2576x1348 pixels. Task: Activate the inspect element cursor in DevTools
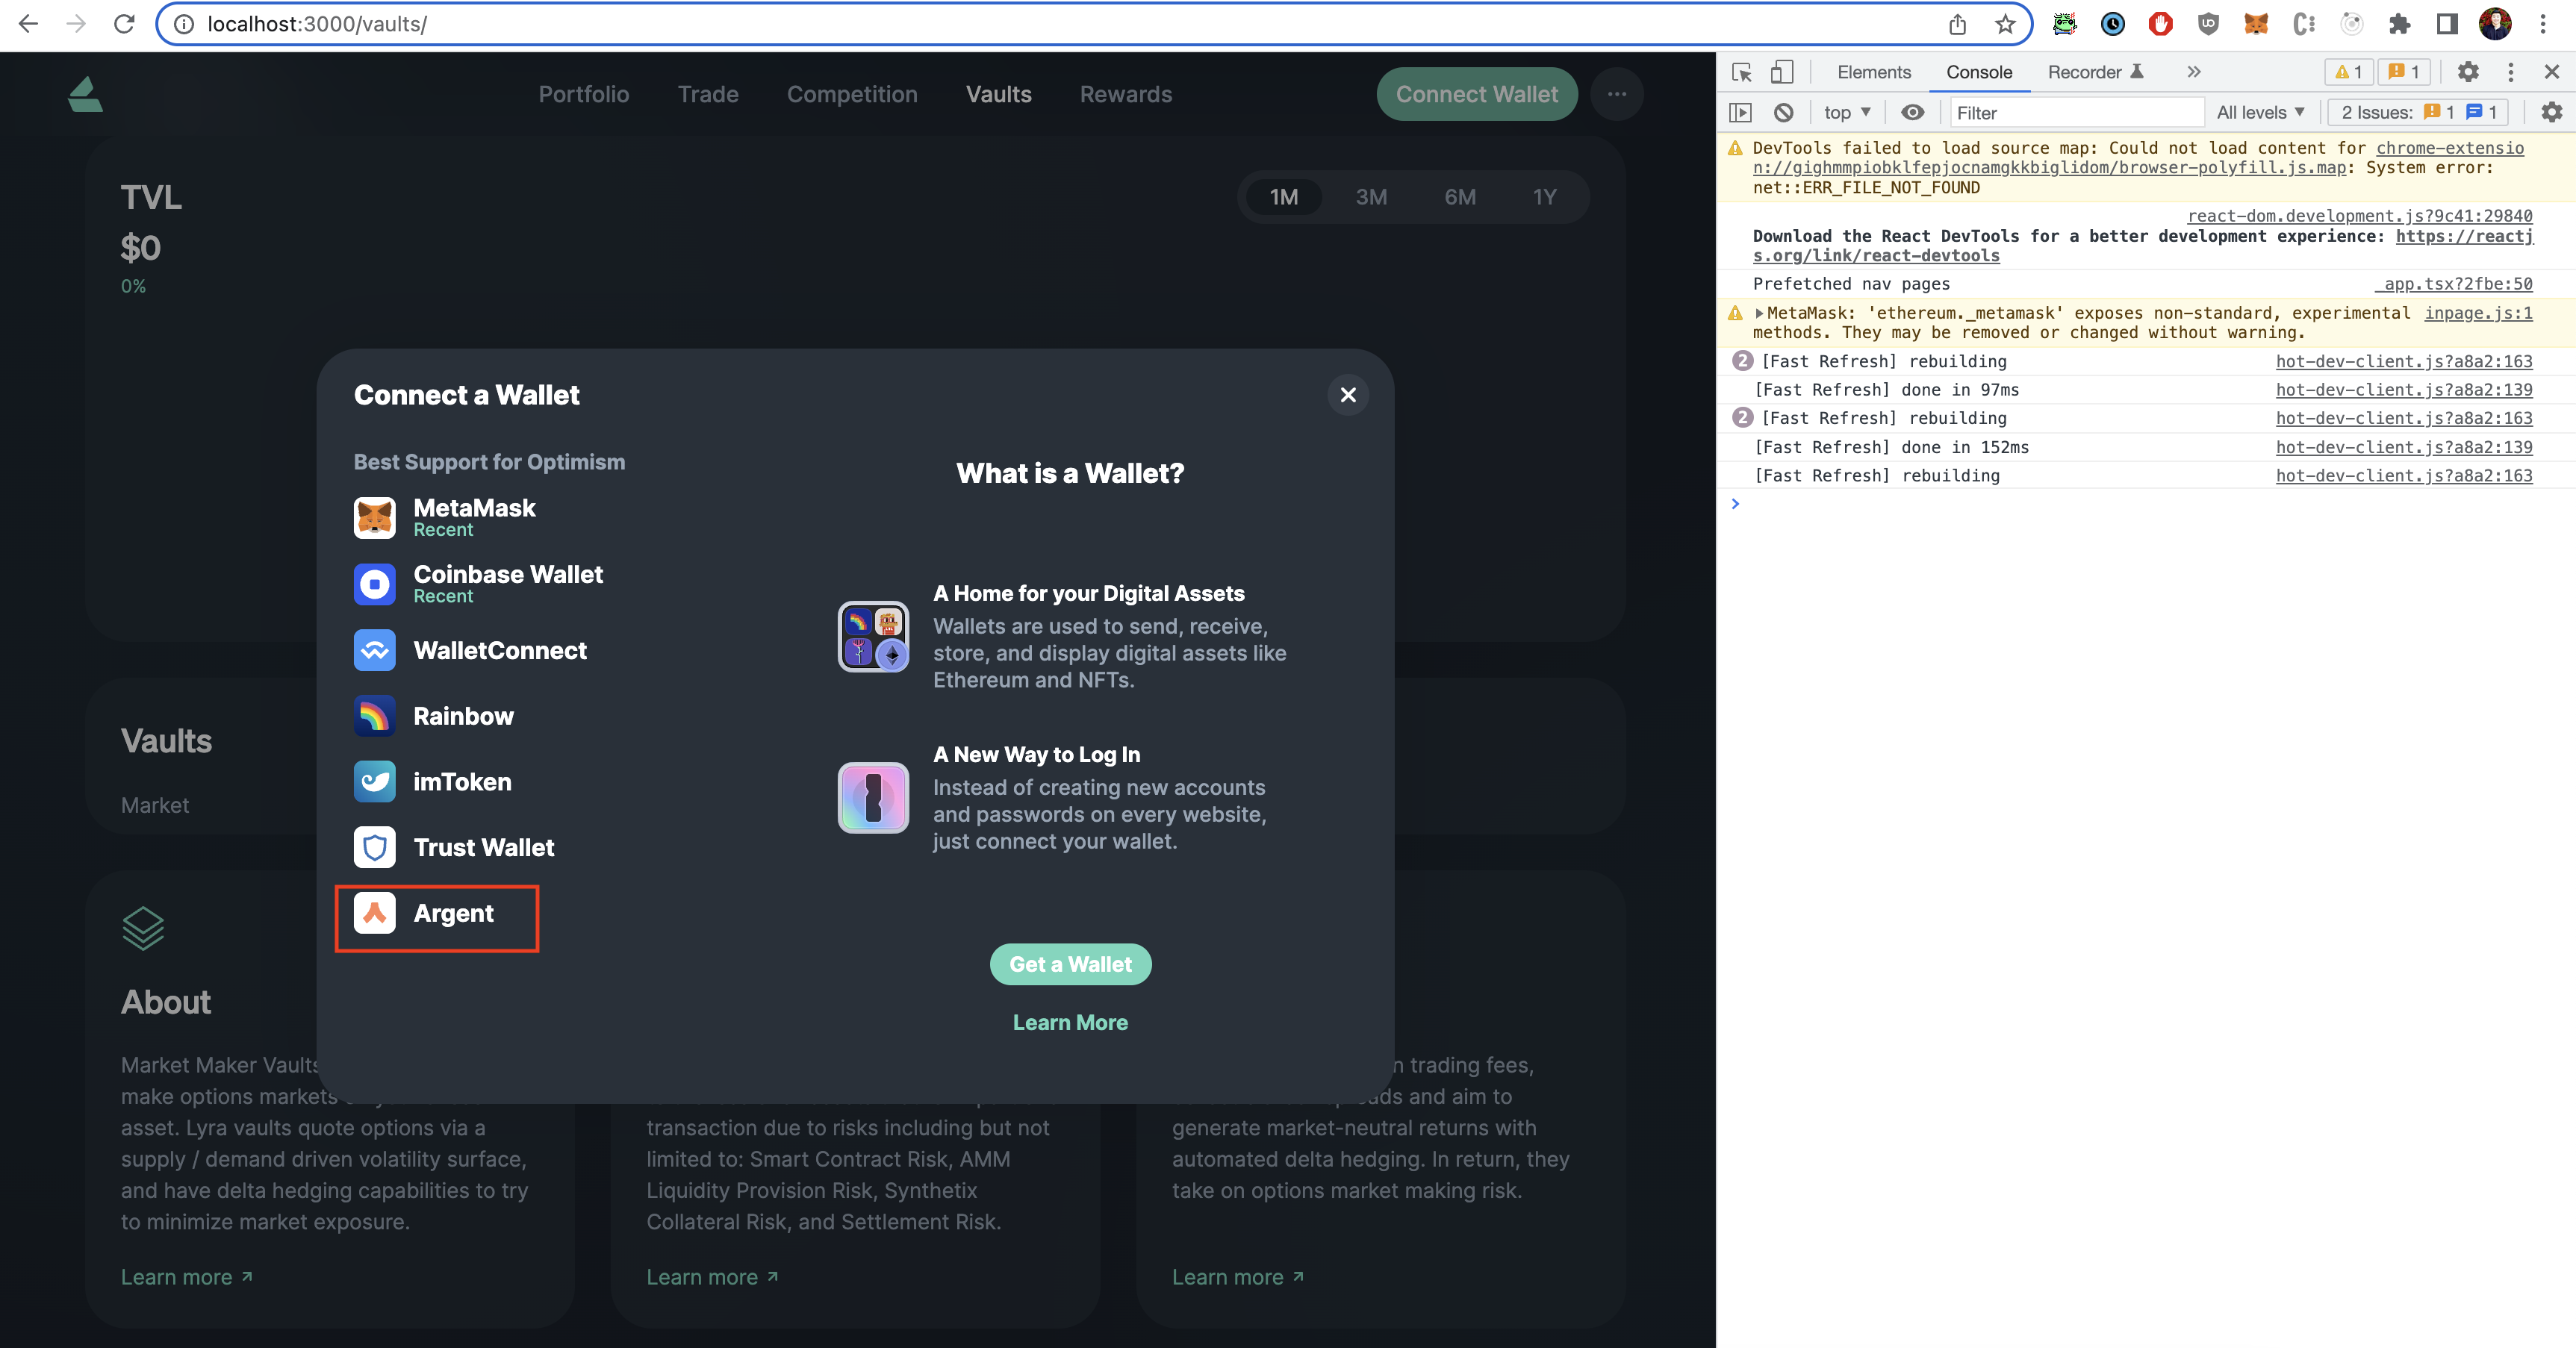click(1742, 72)
